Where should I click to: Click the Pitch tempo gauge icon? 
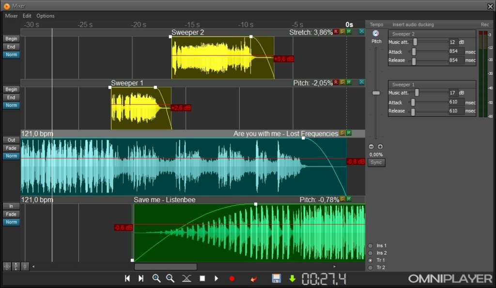376,33
